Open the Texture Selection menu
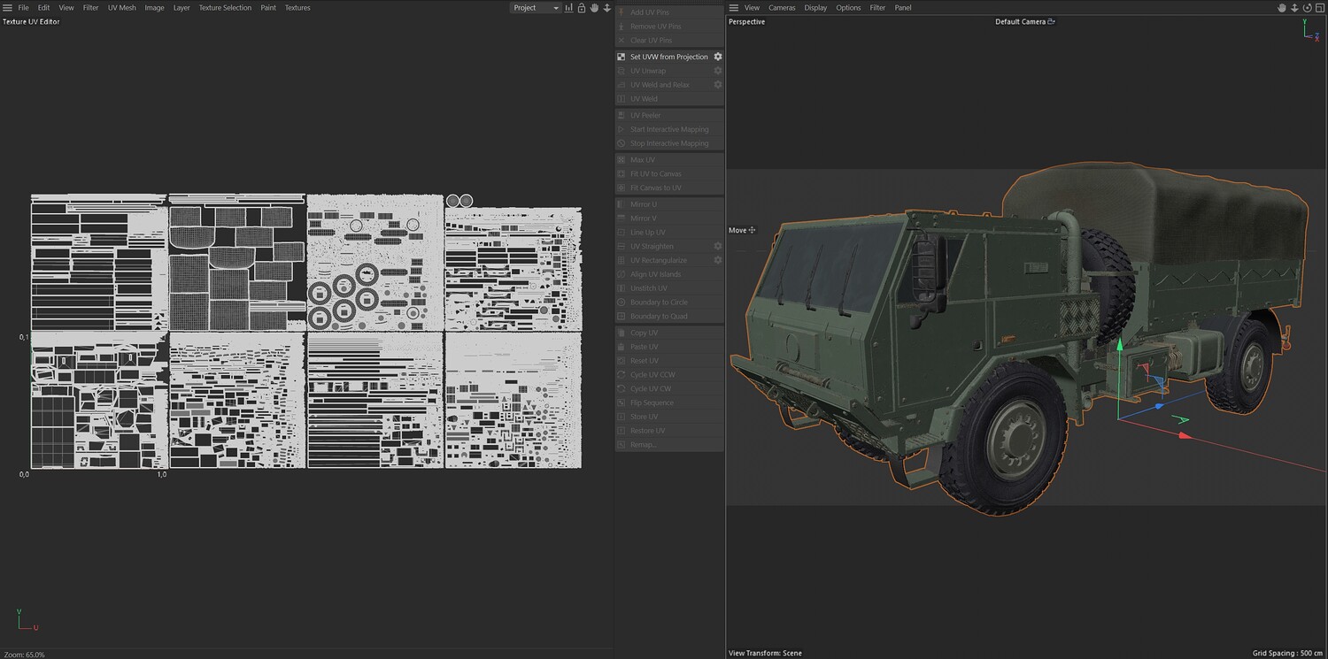The height and width of the screenshot is (659, 1328). coord(225,8)
